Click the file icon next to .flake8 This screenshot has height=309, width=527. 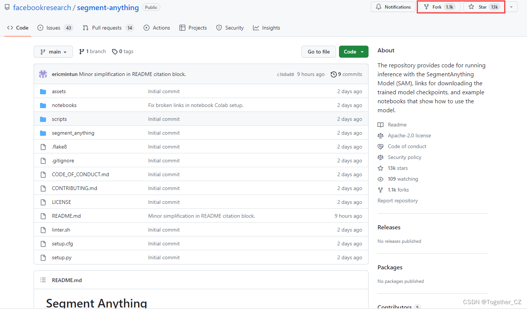click(43, 147)
